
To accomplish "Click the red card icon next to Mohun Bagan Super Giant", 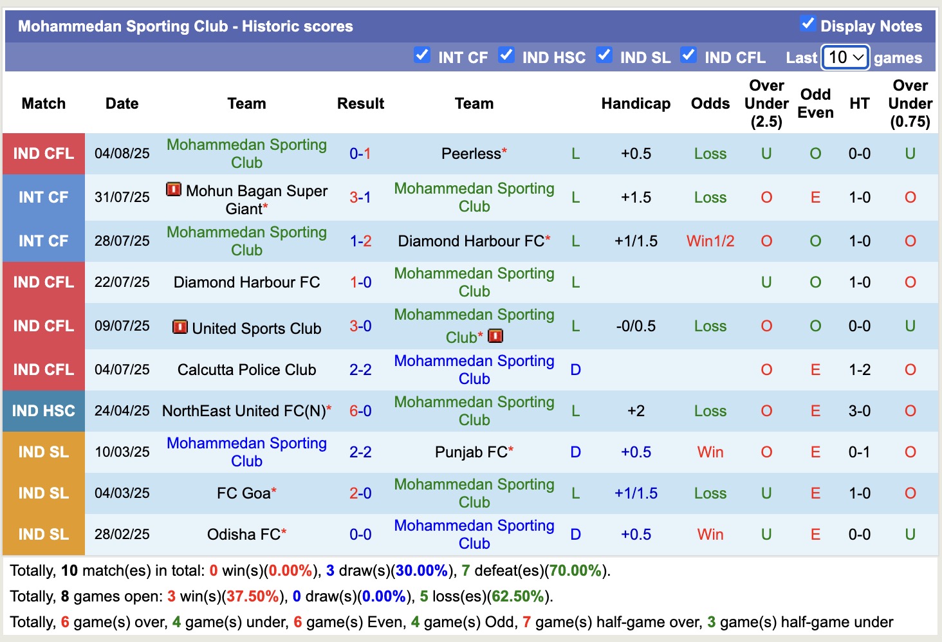I will [x=174, y=190].
